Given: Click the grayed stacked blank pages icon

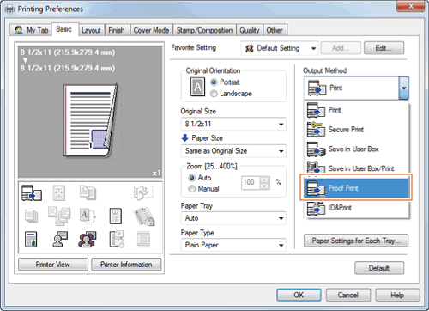Looking at the screenshot, I should tap(31, 216).
